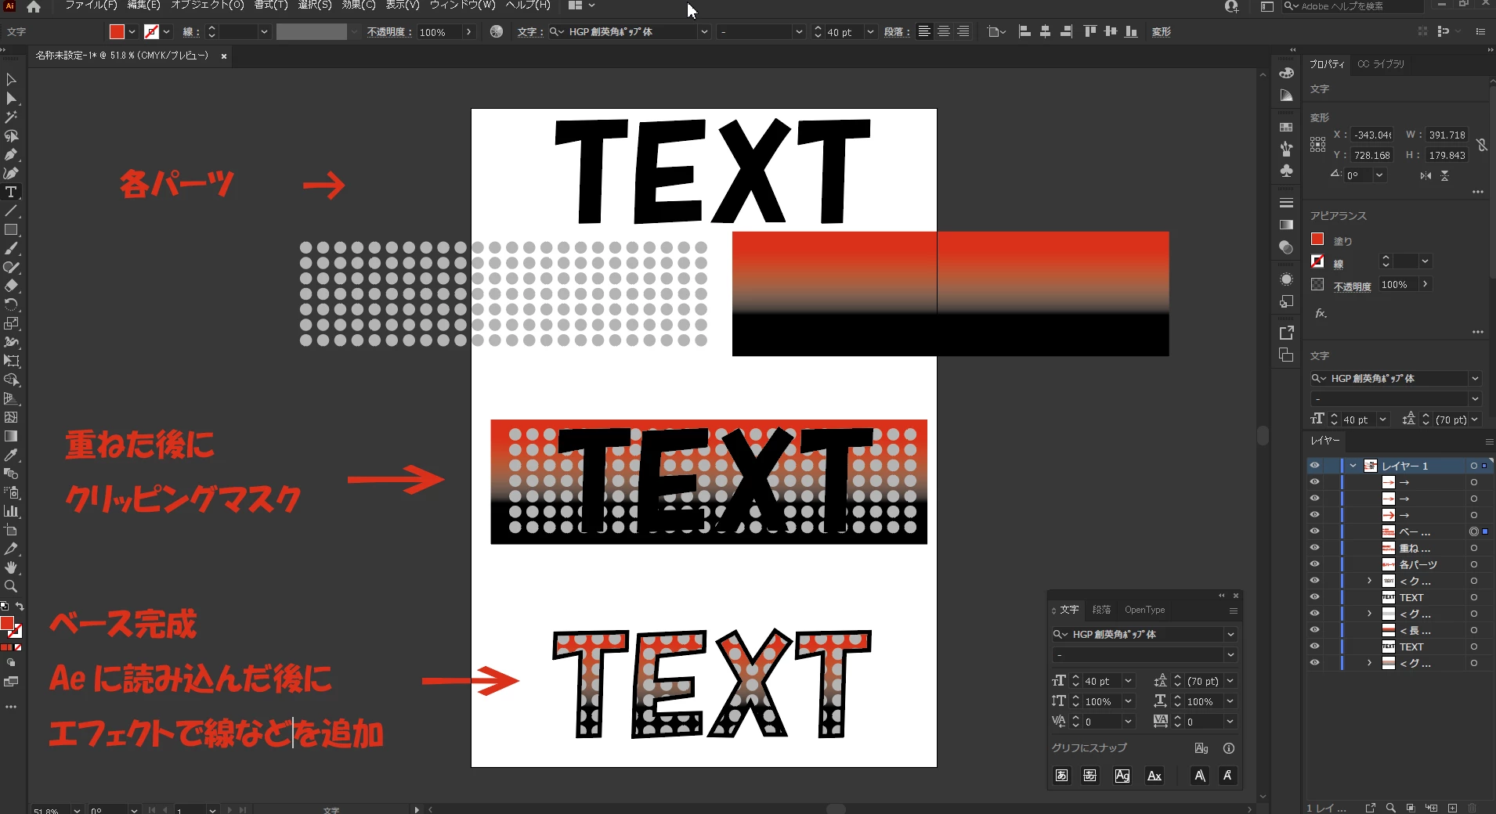Open the ウィンドウ(W) menu
The width and height of the screenshot is (1496, 814).
(x=463, y=5)
